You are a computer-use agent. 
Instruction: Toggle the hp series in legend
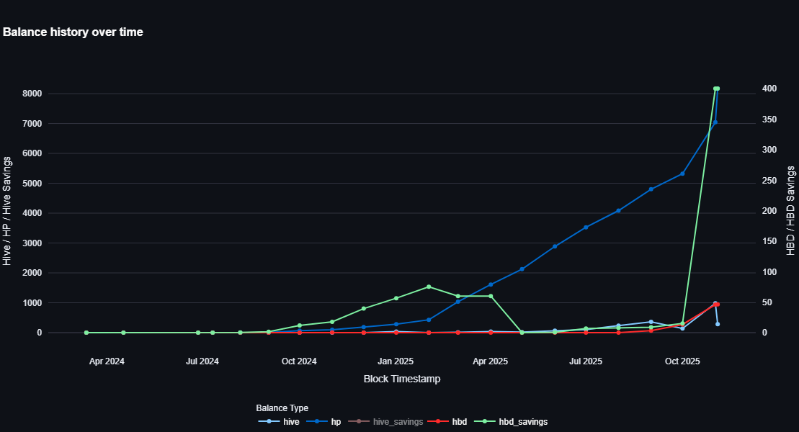336,421
